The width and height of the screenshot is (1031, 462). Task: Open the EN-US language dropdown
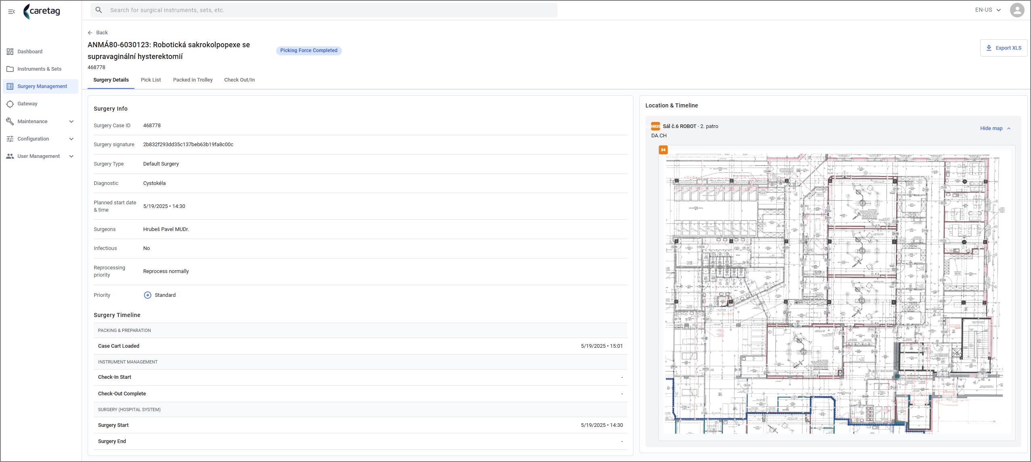click(x=988, y=10)
